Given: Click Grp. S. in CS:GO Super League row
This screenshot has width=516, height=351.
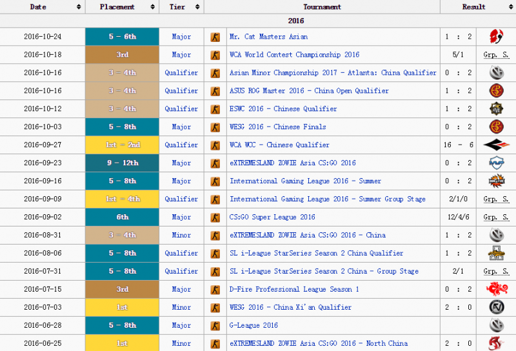Looking at the screenshot, I should click(496, 217).
